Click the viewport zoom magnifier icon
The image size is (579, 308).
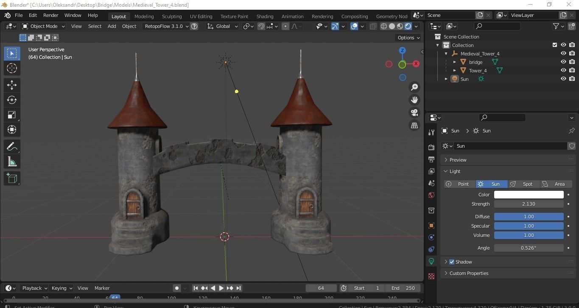coord(414,87)
